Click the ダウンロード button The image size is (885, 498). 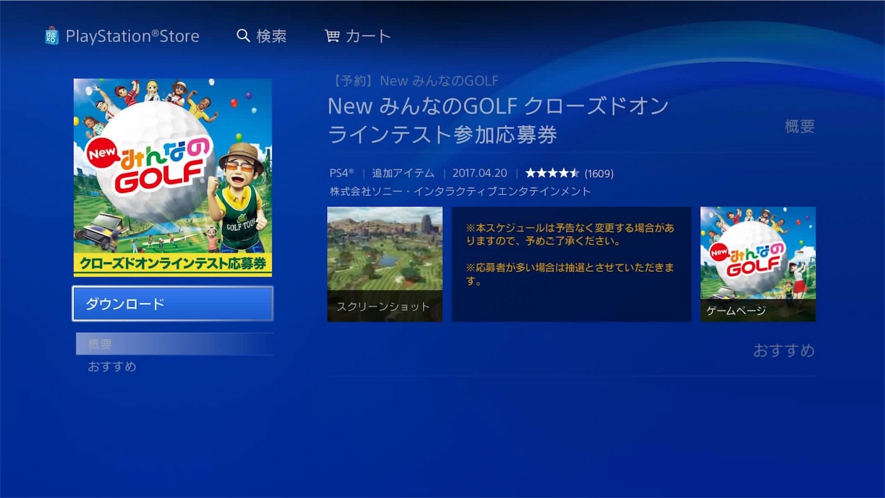[173, 304]
